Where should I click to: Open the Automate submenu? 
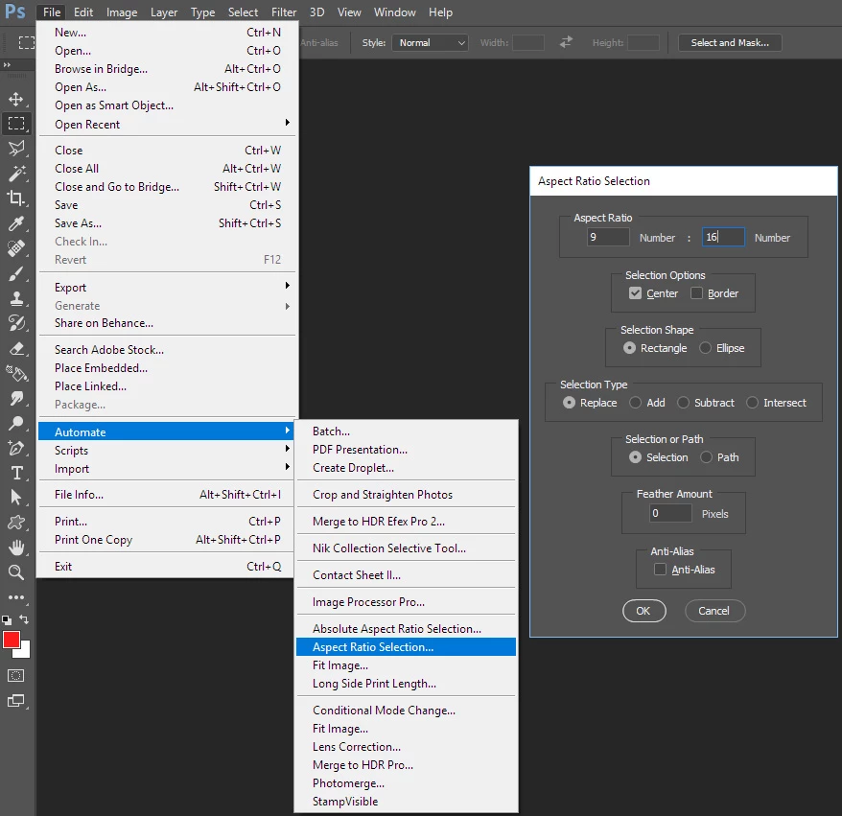tap(167, 431)
